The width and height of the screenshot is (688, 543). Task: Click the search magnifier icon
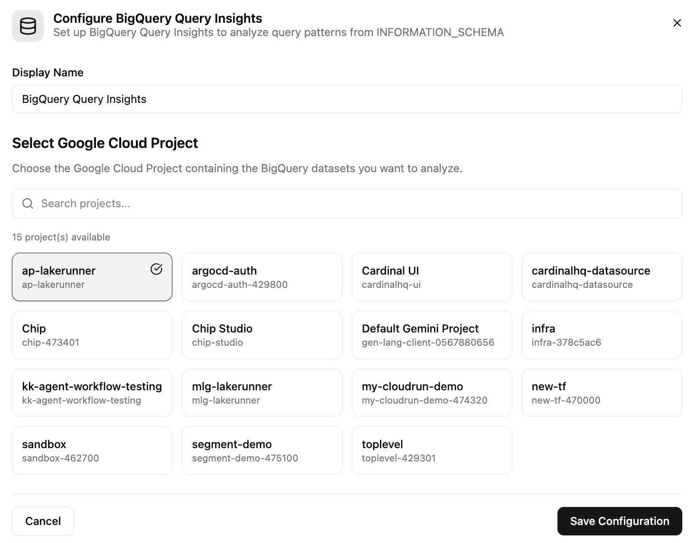coord(27,203)
